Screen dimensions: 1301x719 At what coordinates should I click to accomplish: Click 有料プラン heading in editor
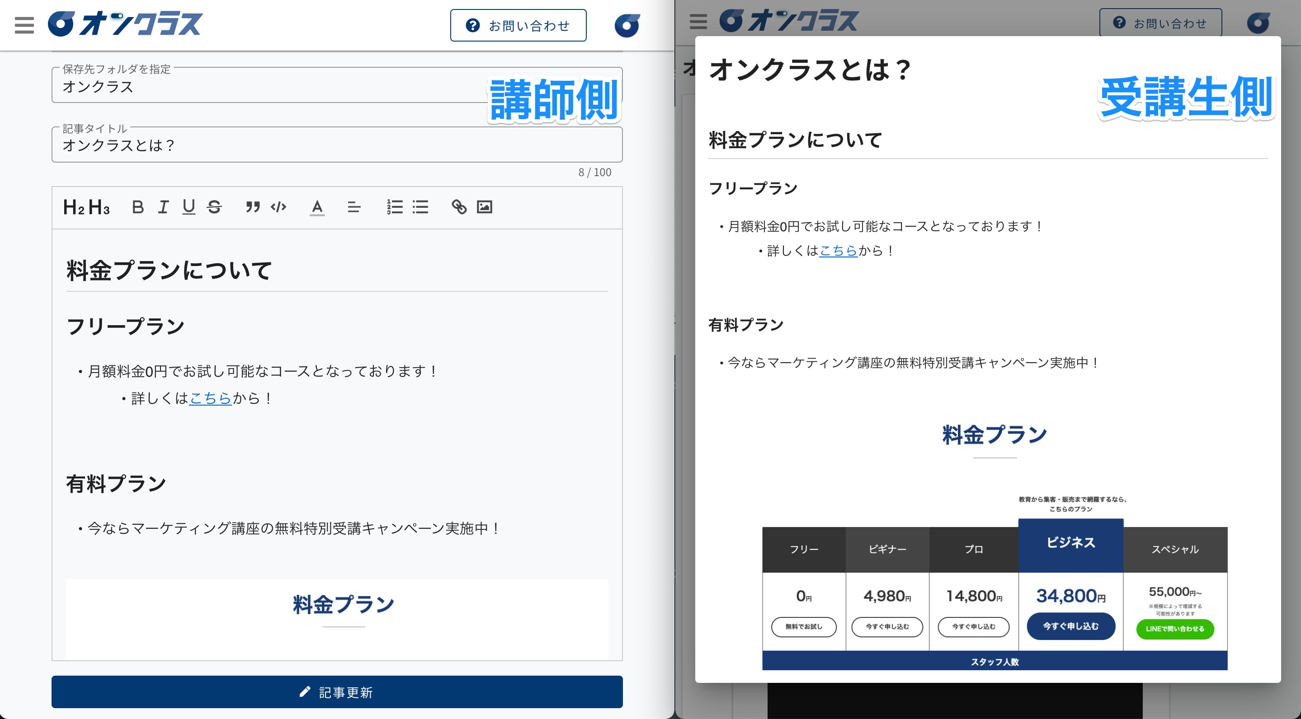coord(116,483)
